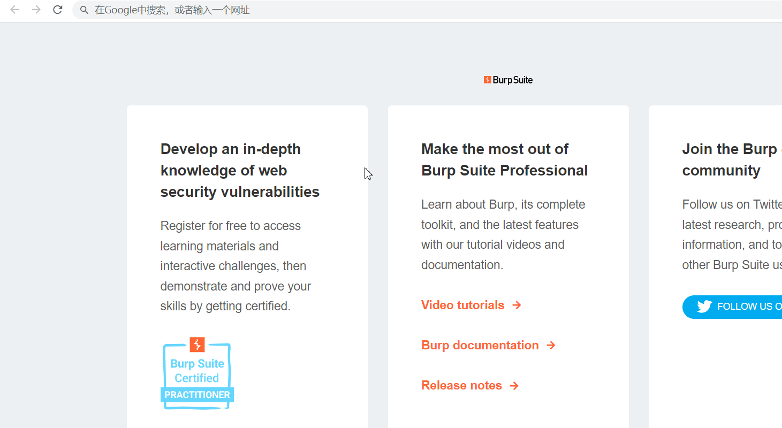Open the Video tutorials link
The image size is (782, 428).
(x=462, y=305)
